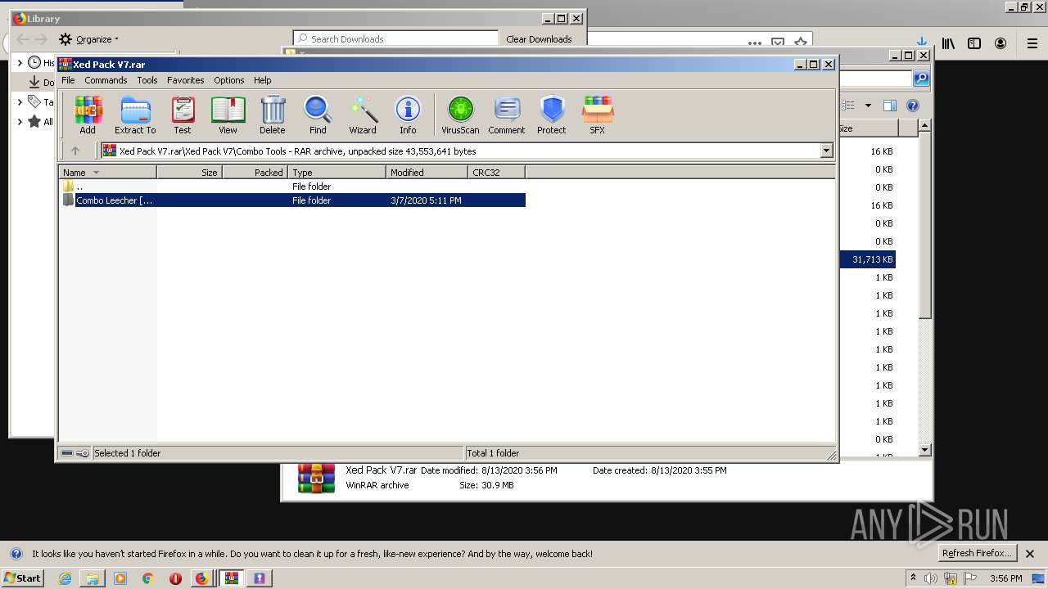This screenshot has height=589, width=1048.
Task: Open Explorer view options dropdown arrow
Action: [868, 106]
